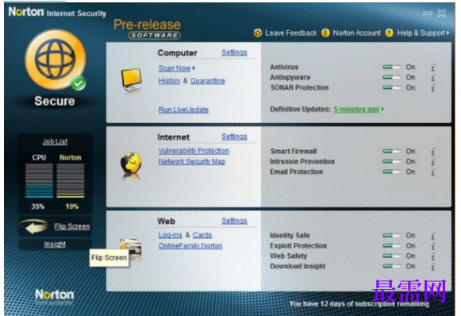Image resolution: width=461 pixels, height=316 pixels.
Task: Click the Leave Feedback star icon
Action: [x=258, y=33]
